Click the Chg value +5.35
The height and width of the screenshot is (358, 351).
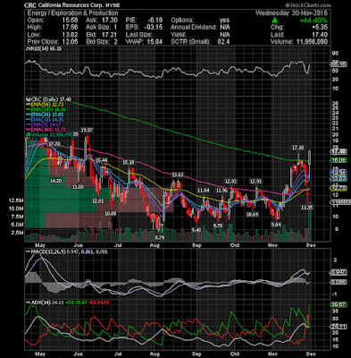click(319, 28)
